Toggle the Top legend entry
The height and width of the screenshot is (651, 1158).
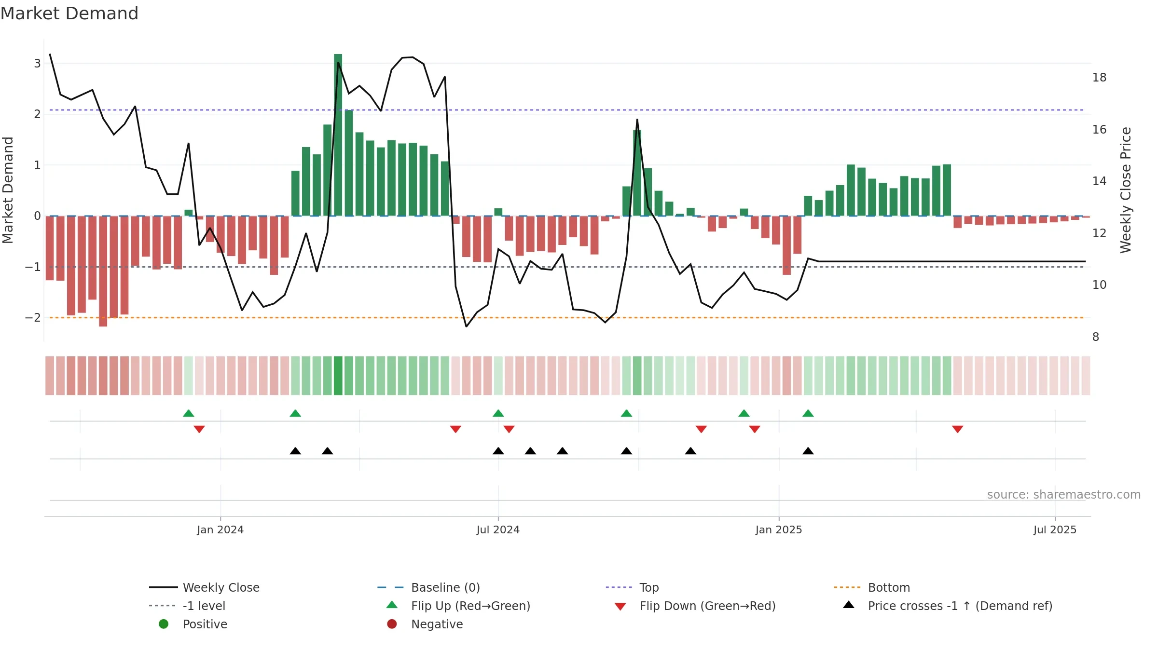pos(632,587)
